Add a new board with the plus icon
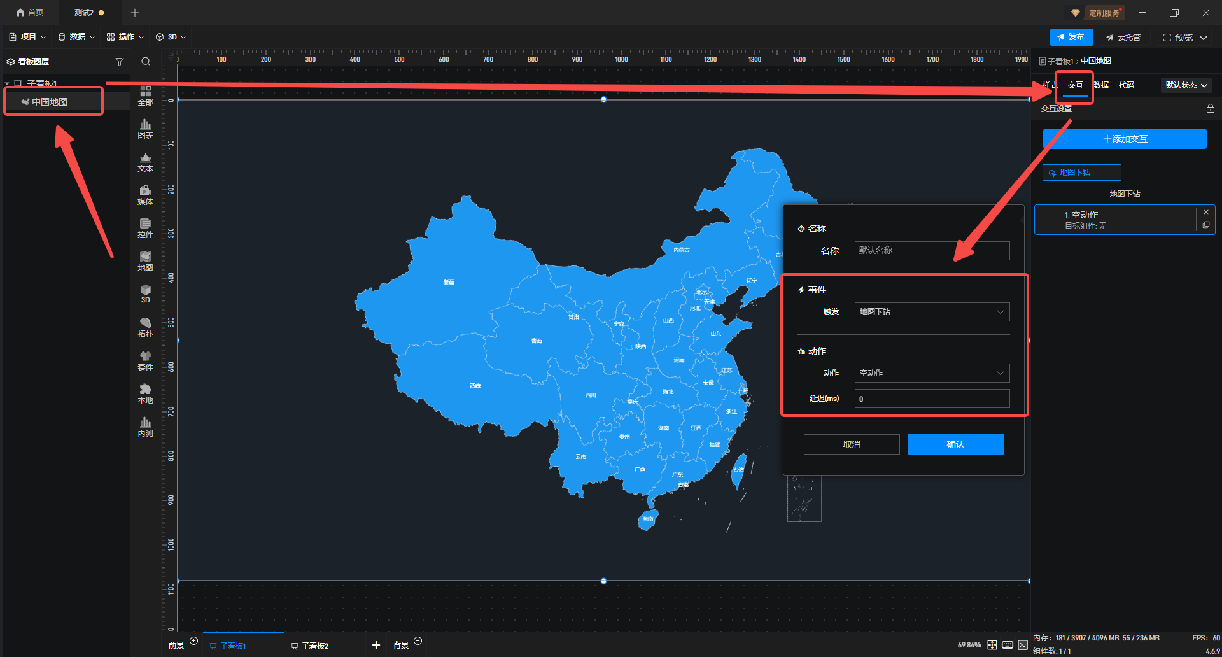This screenshot has width=1222, height=657. pyautogui.click(x=376, y=645)
